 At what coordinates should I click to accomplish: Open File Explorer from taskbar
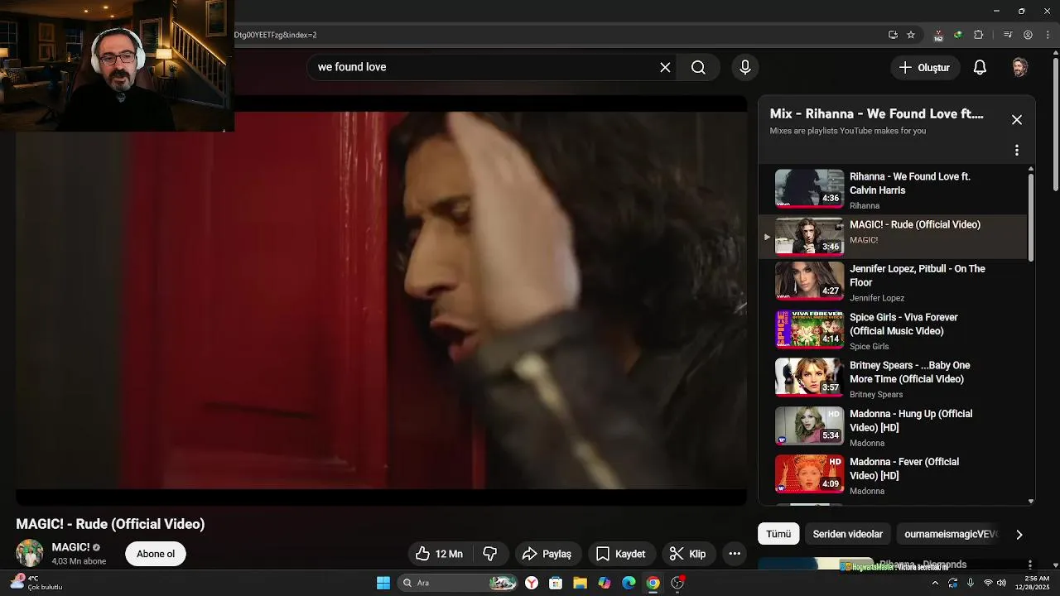pyautogui.click(x=580, y=583)
